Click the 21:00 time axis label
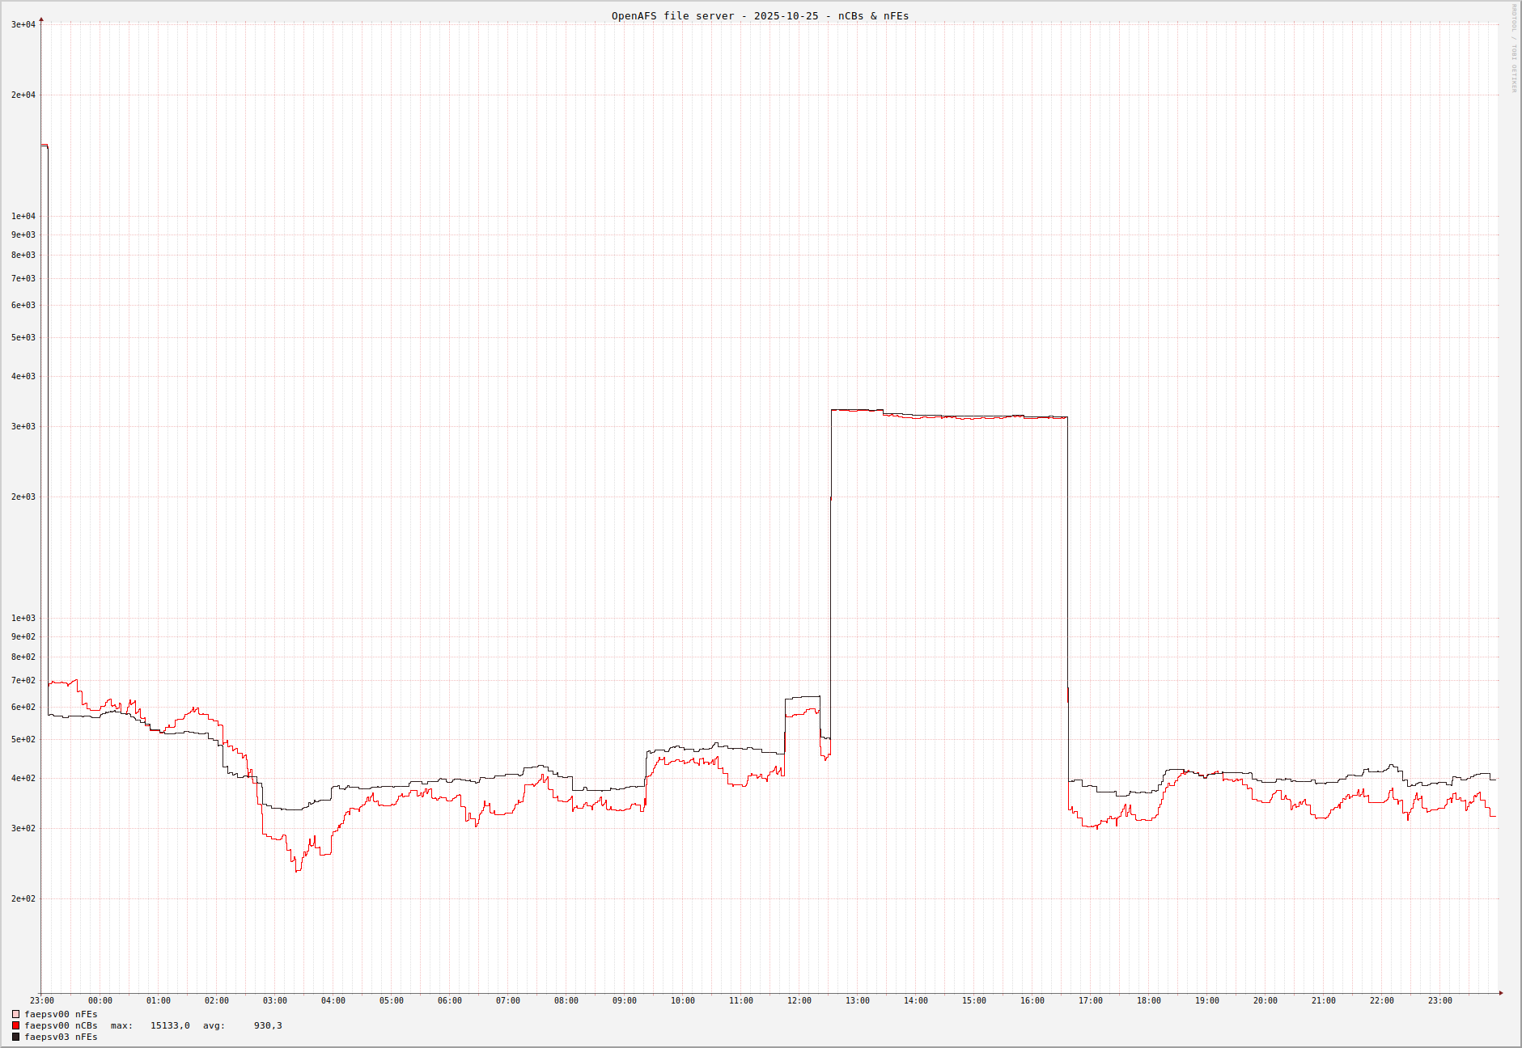 tap(1323, 1000)
